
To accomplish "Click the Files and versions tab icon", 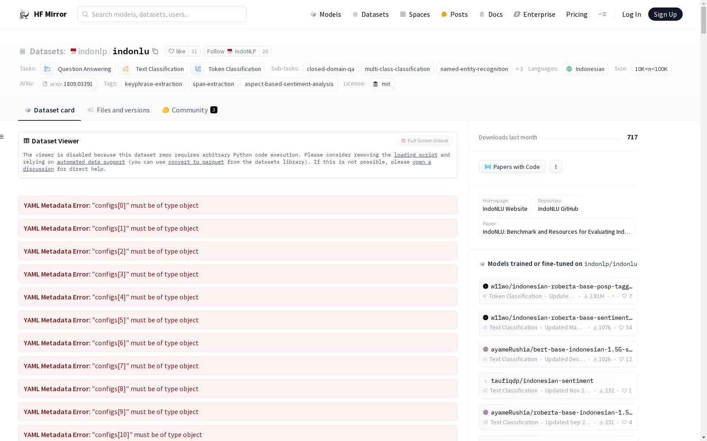I will click(91, 110).
